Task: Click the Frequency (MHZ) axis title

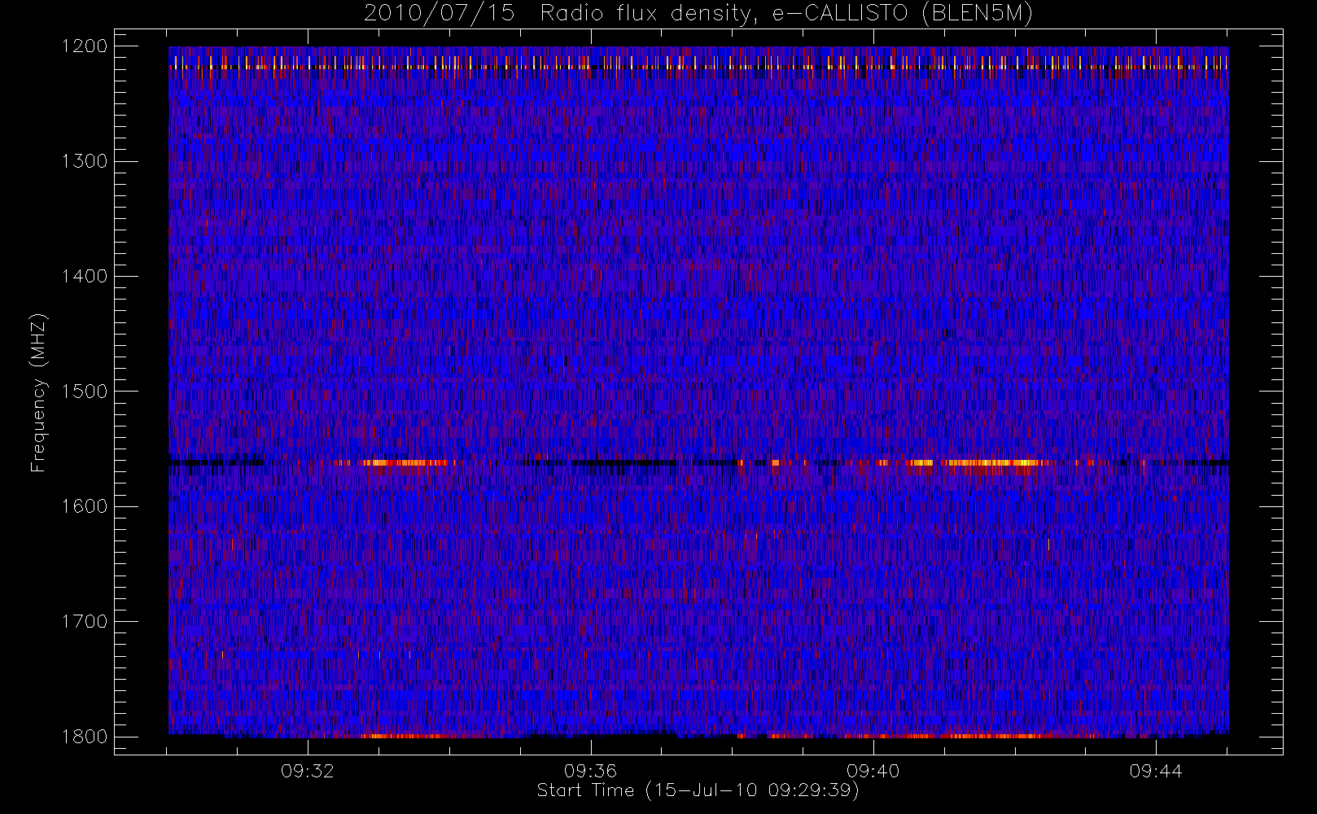Action: click(38, 392)
